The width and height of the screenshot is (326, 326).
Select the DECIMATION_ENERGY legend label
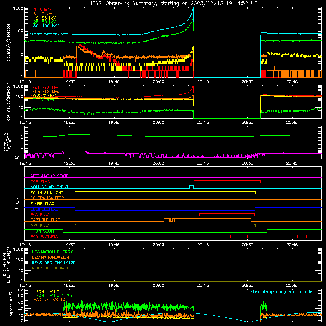[x=52, y=252]
